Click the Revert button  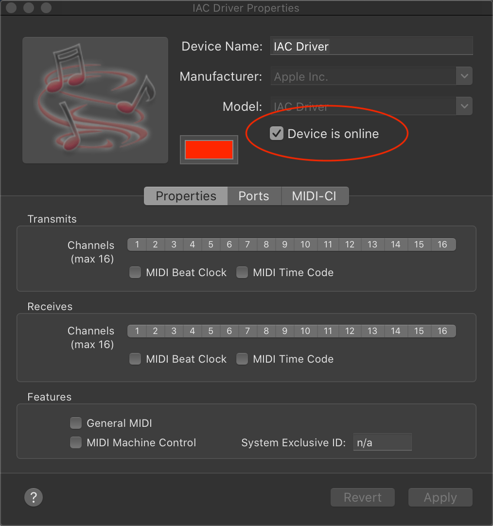362,497
